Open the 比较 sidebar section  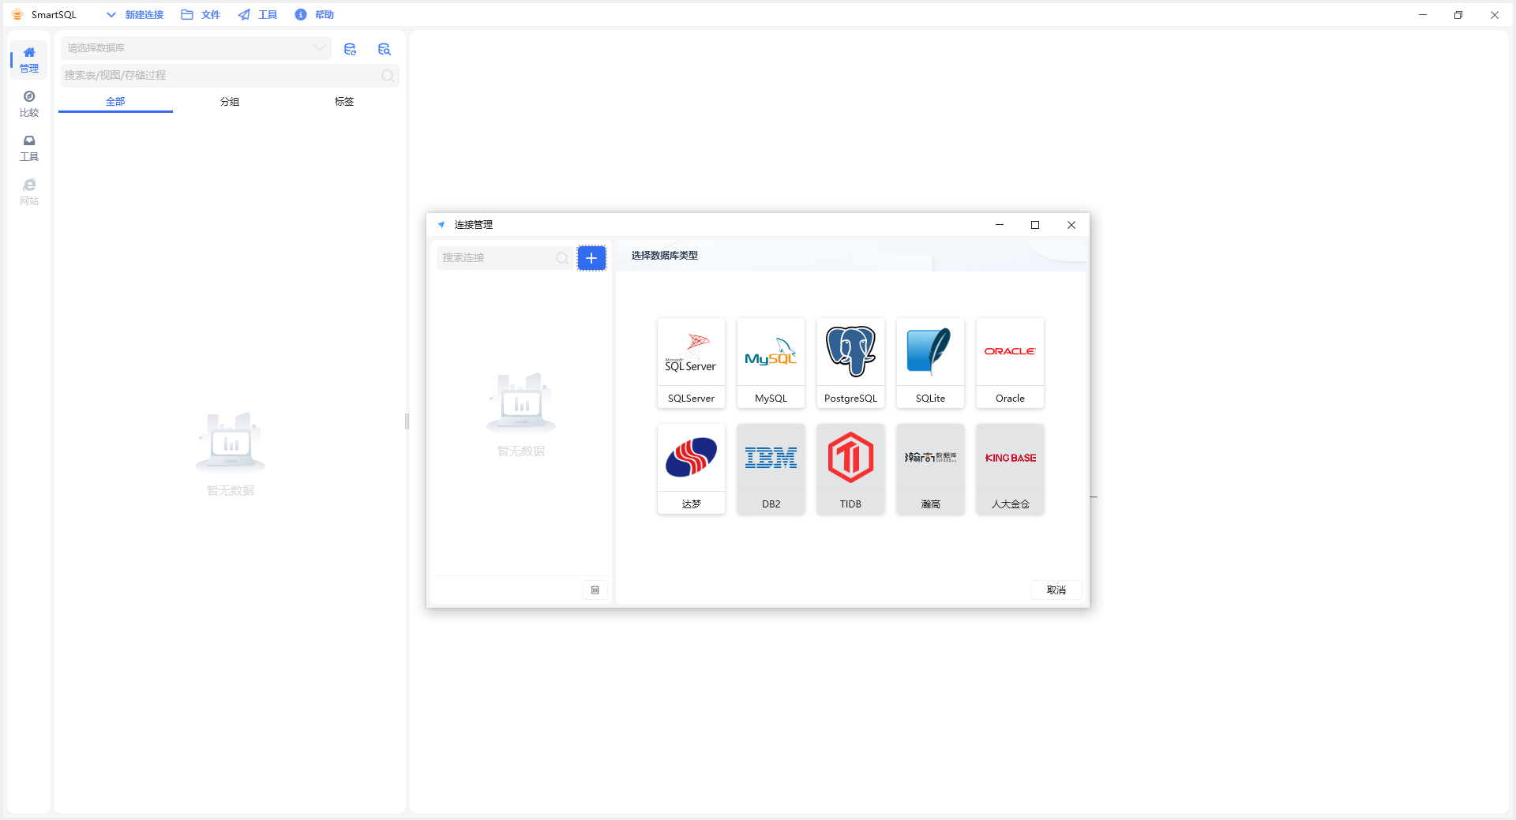tap(29, 104)
